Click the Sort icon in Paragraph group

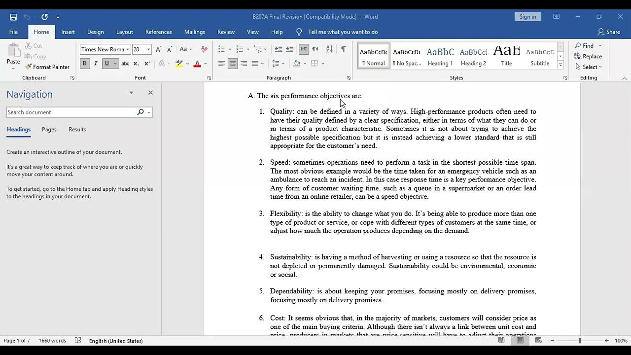(x=329, y=49)
